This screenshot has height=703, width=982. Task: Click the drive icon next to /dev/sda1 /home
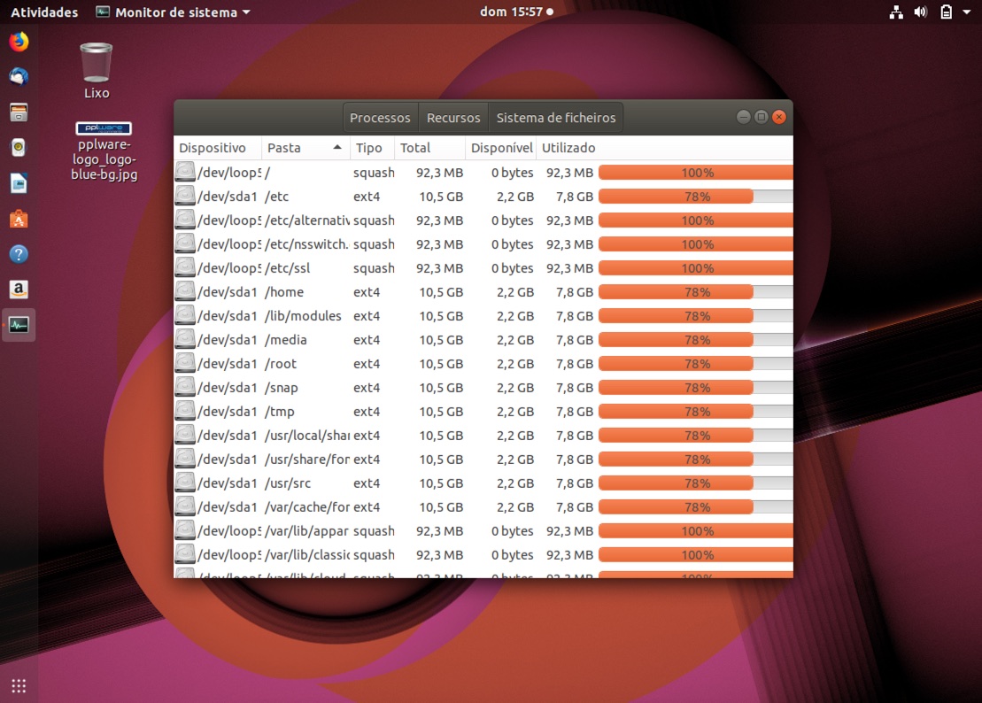pyautogui.click(x=185, y=291)
